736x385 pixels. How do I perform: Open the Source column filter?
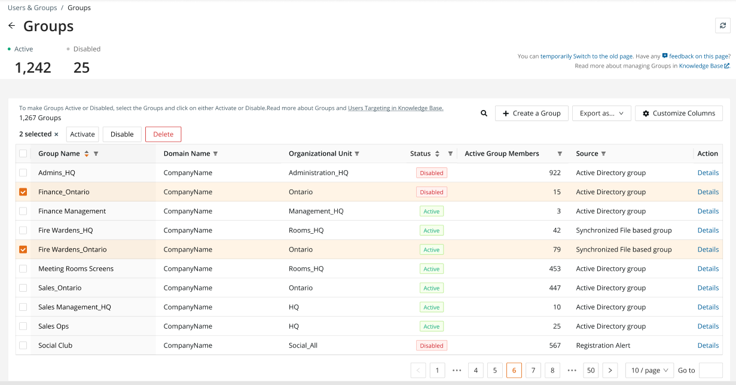[x=603, y=154]
